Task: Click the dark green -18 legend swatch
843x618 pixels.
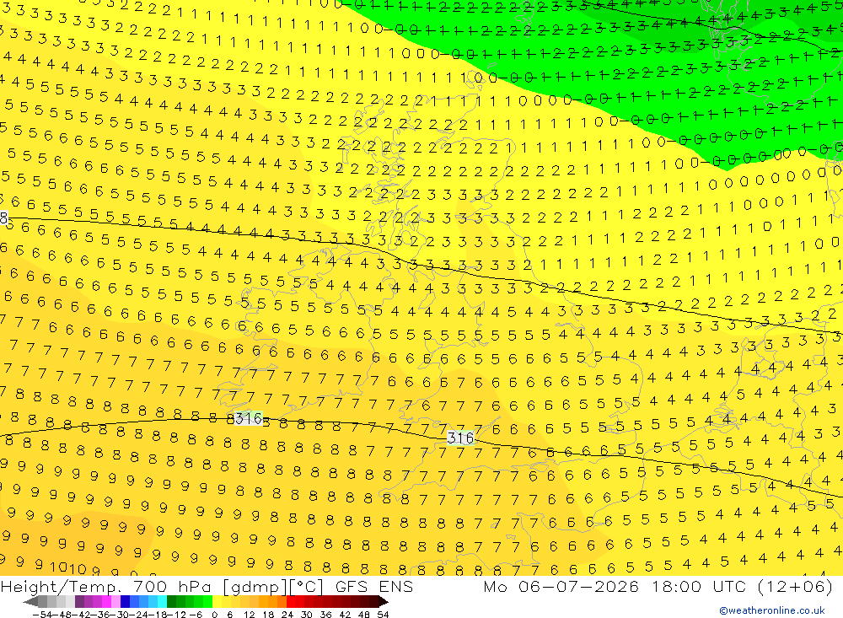Action: point(171,602)
